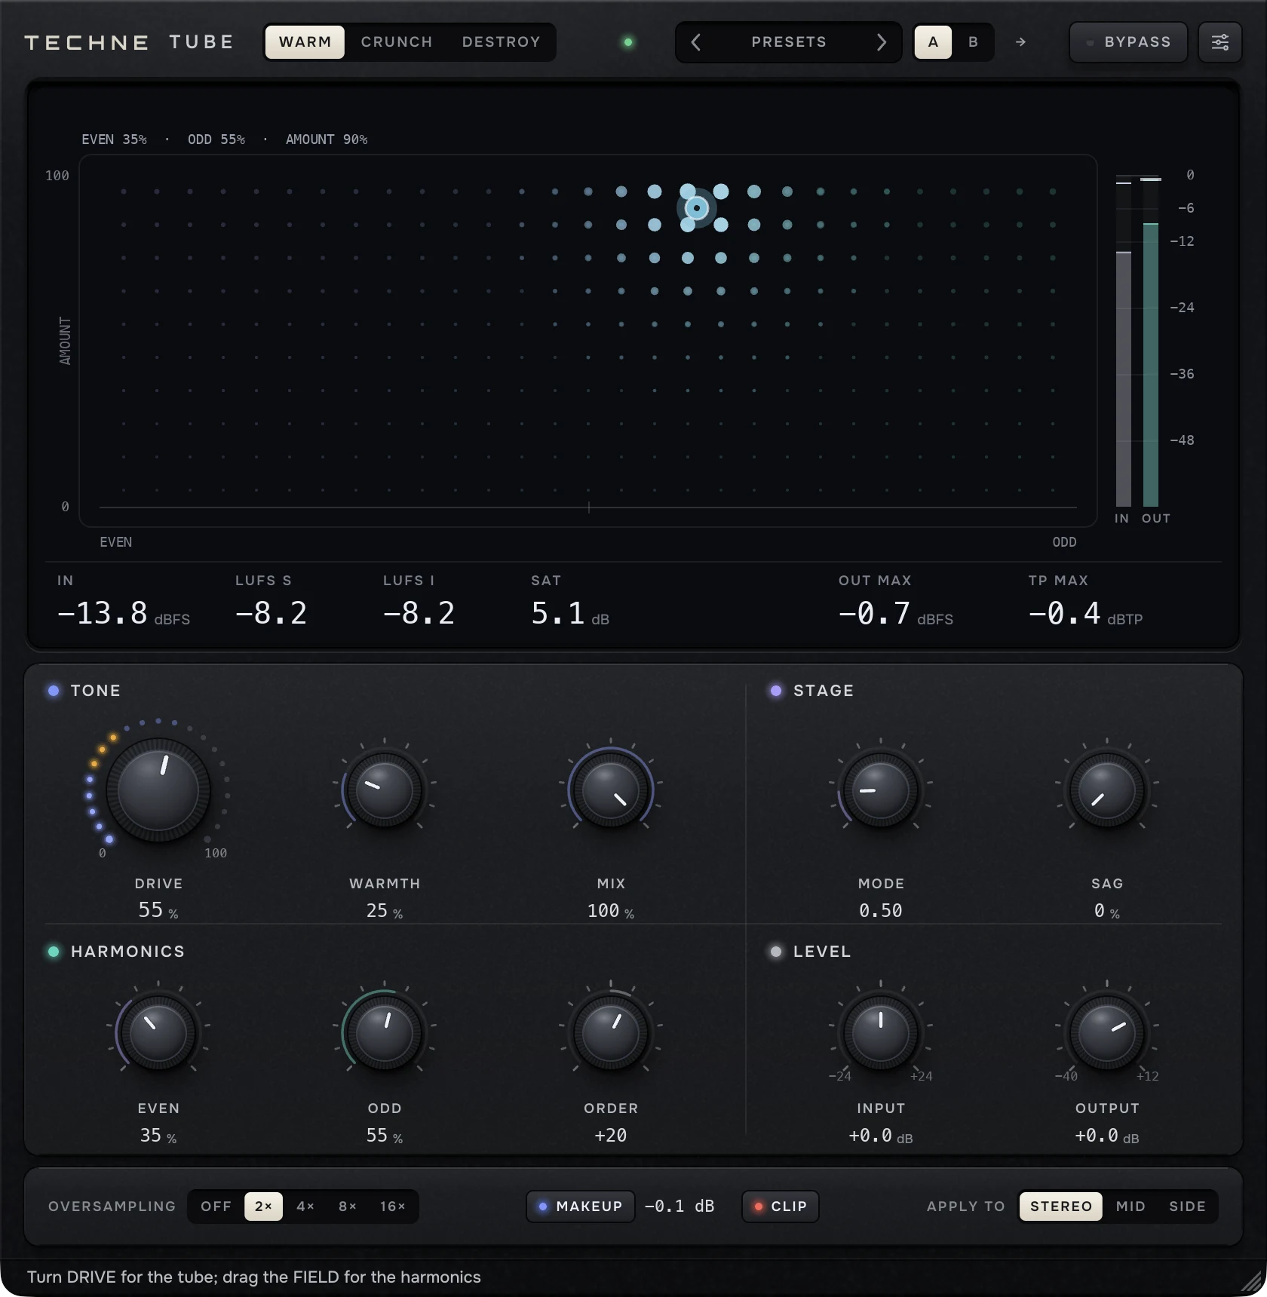
Task: Click the ODD harmonics knob
Action: point(385,1032)
